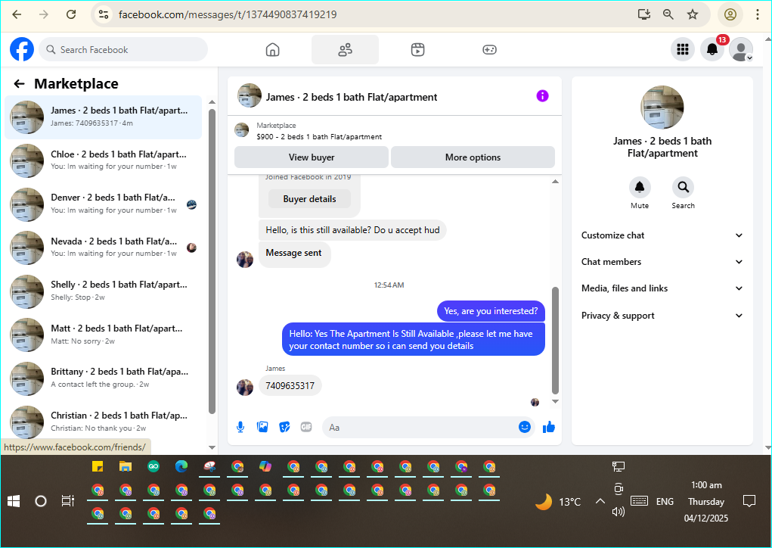Open Chrome profile icon

pyautogui.click(x=730, y=14)
